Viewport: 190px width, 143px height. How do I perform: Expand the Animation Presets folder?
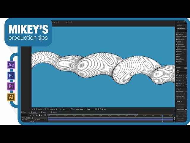(x=176, y=33)
